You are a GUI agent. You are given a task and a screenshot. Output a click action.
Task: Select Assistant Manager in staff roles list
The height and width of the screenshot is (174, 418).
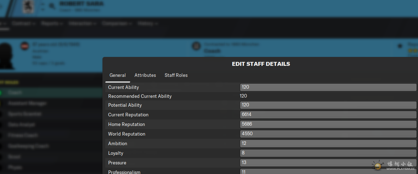click(27, 104)
